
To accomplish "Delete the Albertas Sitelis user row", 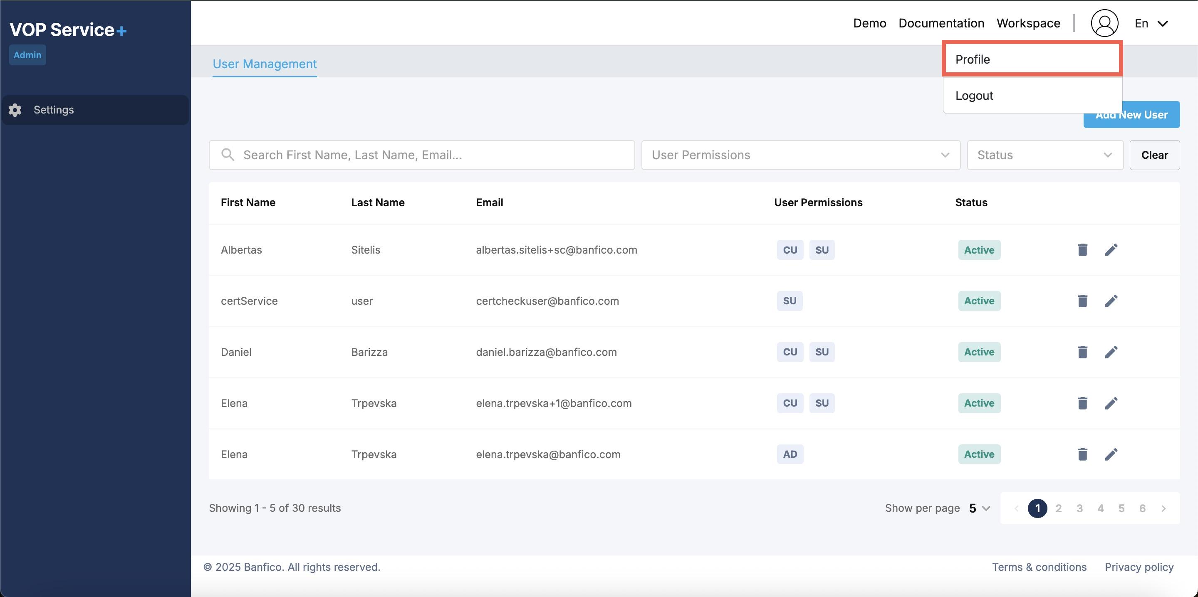I will coord(1082,250).
